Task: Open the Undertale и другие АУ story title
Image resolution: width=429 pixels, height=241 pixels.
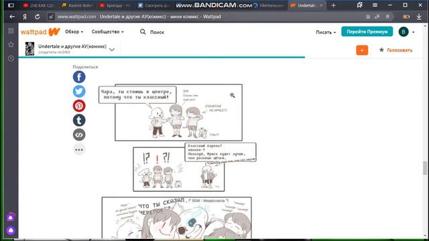Action: (72, 46)
